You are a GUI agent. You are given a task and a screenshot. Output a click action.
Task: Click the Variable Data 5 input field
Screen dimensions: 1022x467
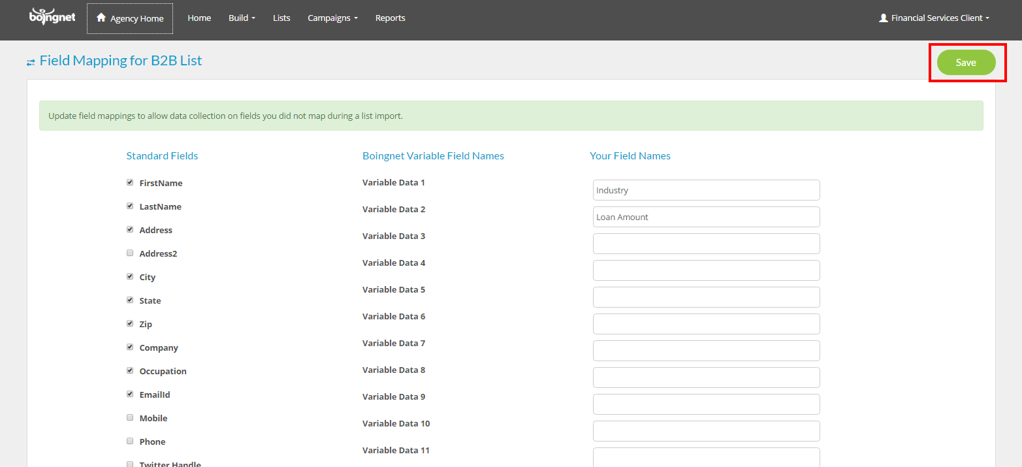click(707, 297)
